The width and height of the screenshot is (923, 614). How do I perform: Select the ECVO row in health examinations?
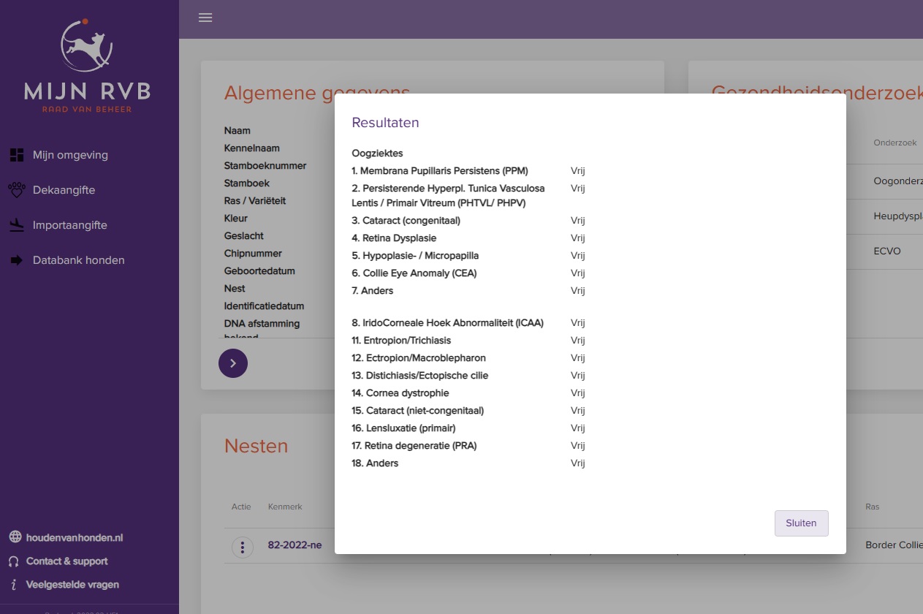point(886,251)
